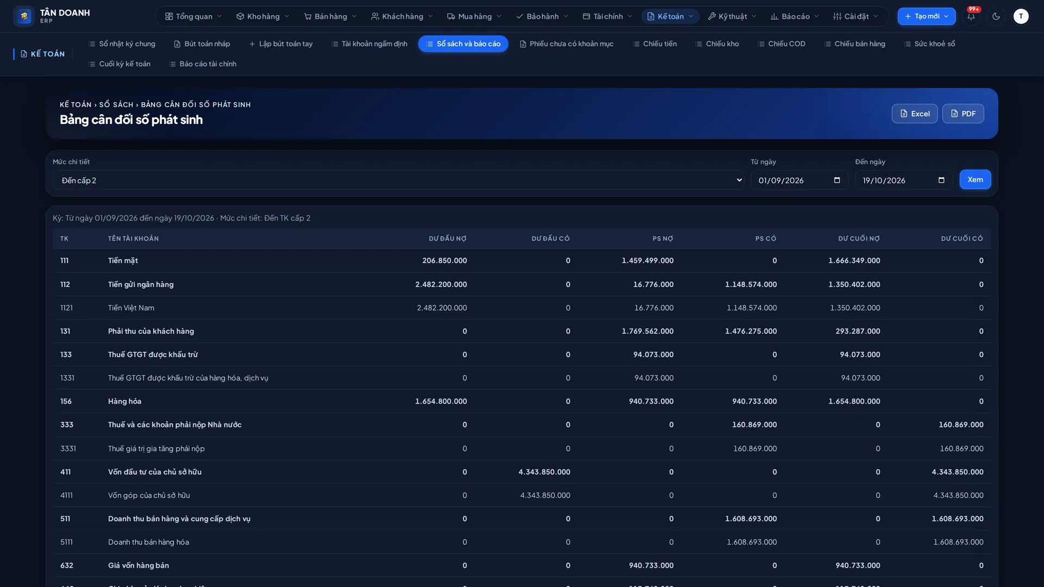The width and height of the screenshot is (1044, 587).
Task: Open the Bảo hành menu
Action: tap(542, 16)
